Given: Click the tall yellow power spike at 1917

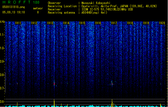Looking at the screenshot, I should [112, 103].
